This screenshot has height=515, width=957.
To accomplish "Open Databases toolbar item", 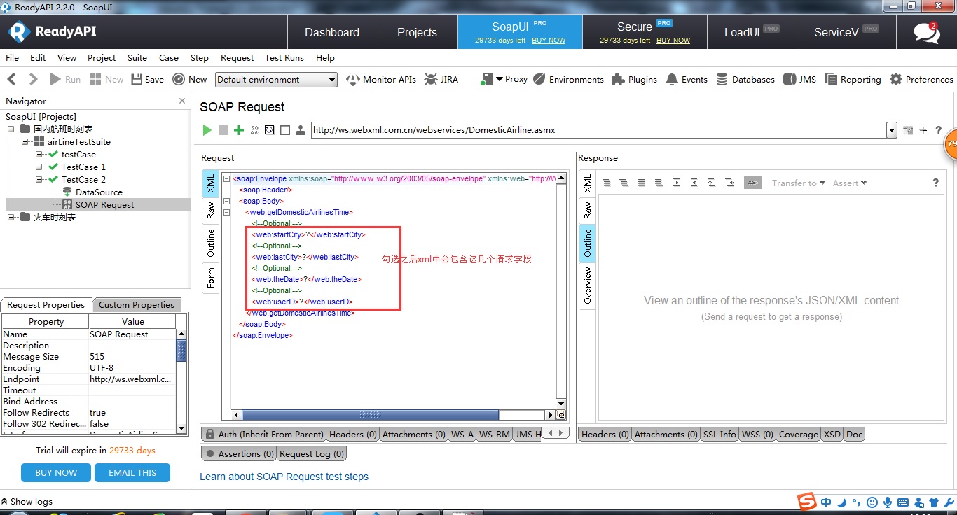I will coord(745,79).
